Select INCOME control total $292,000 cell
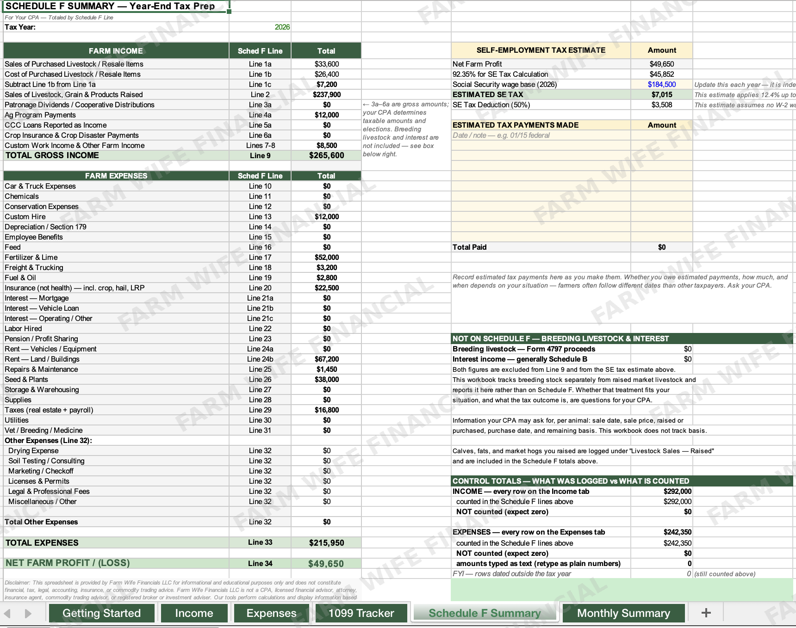 coord(661,492)
